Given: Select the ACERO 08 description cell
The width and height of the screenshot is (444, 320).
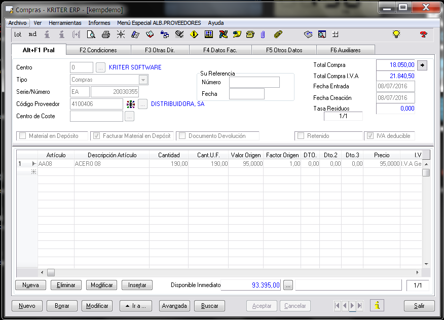Looking at the screenshot, I should (x=112, y=164).
